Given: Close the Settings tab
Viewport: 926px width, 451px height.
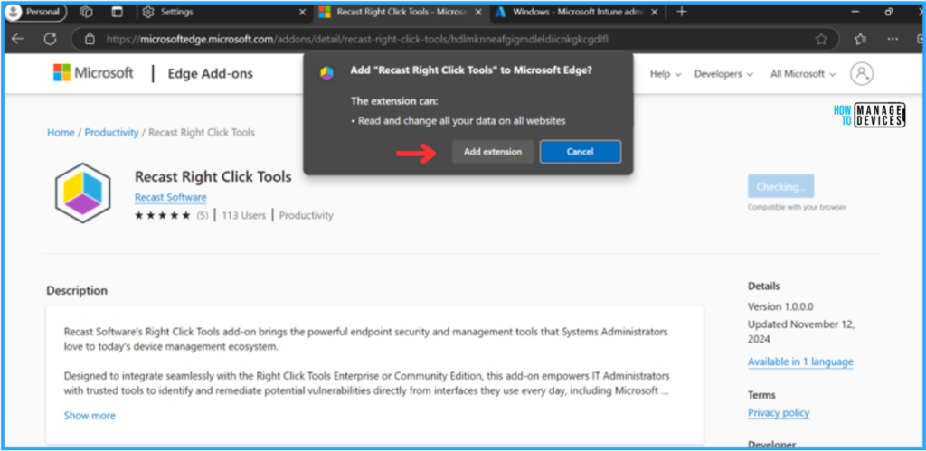Looking at the screenshot, I should click(x=302, y=12).
